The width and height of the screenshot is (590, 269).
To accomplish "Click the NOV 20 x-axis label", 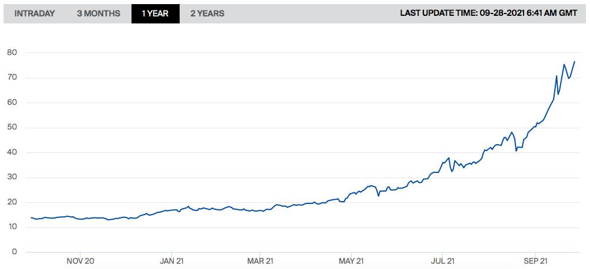I will pyautogui.click(x=80, y=261).
